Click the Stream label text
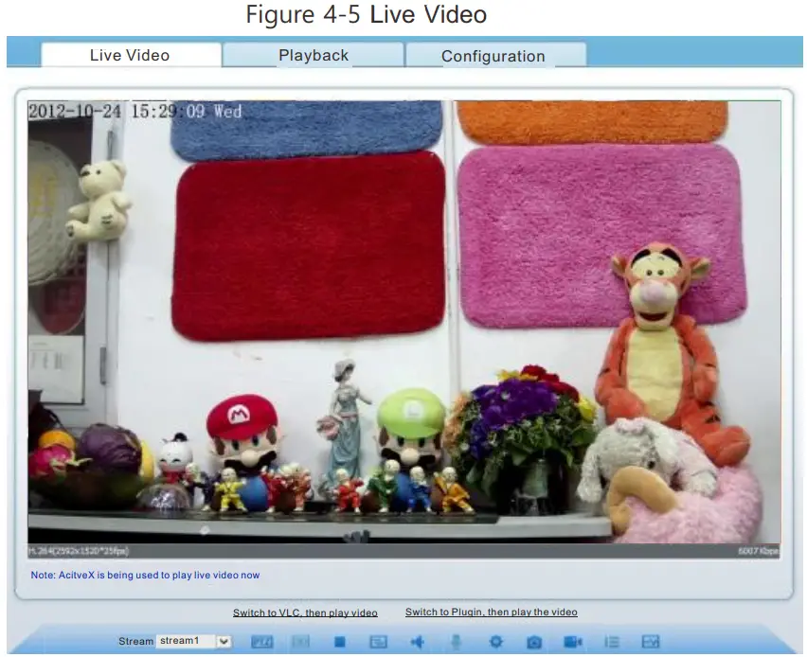Viewport: 807px width, 657px height. (135, 641)
